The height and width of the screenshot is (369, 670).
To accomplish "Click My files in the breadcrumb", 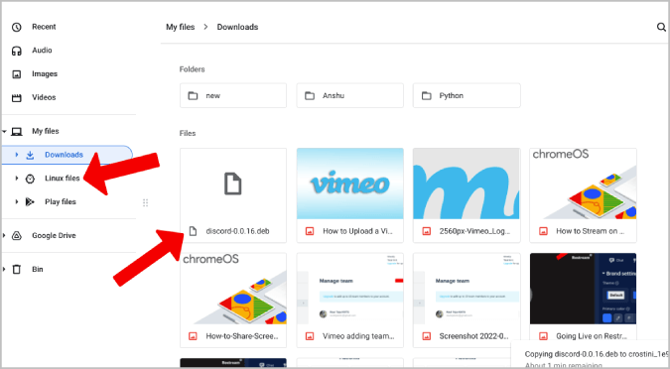I will pos(181,27).
